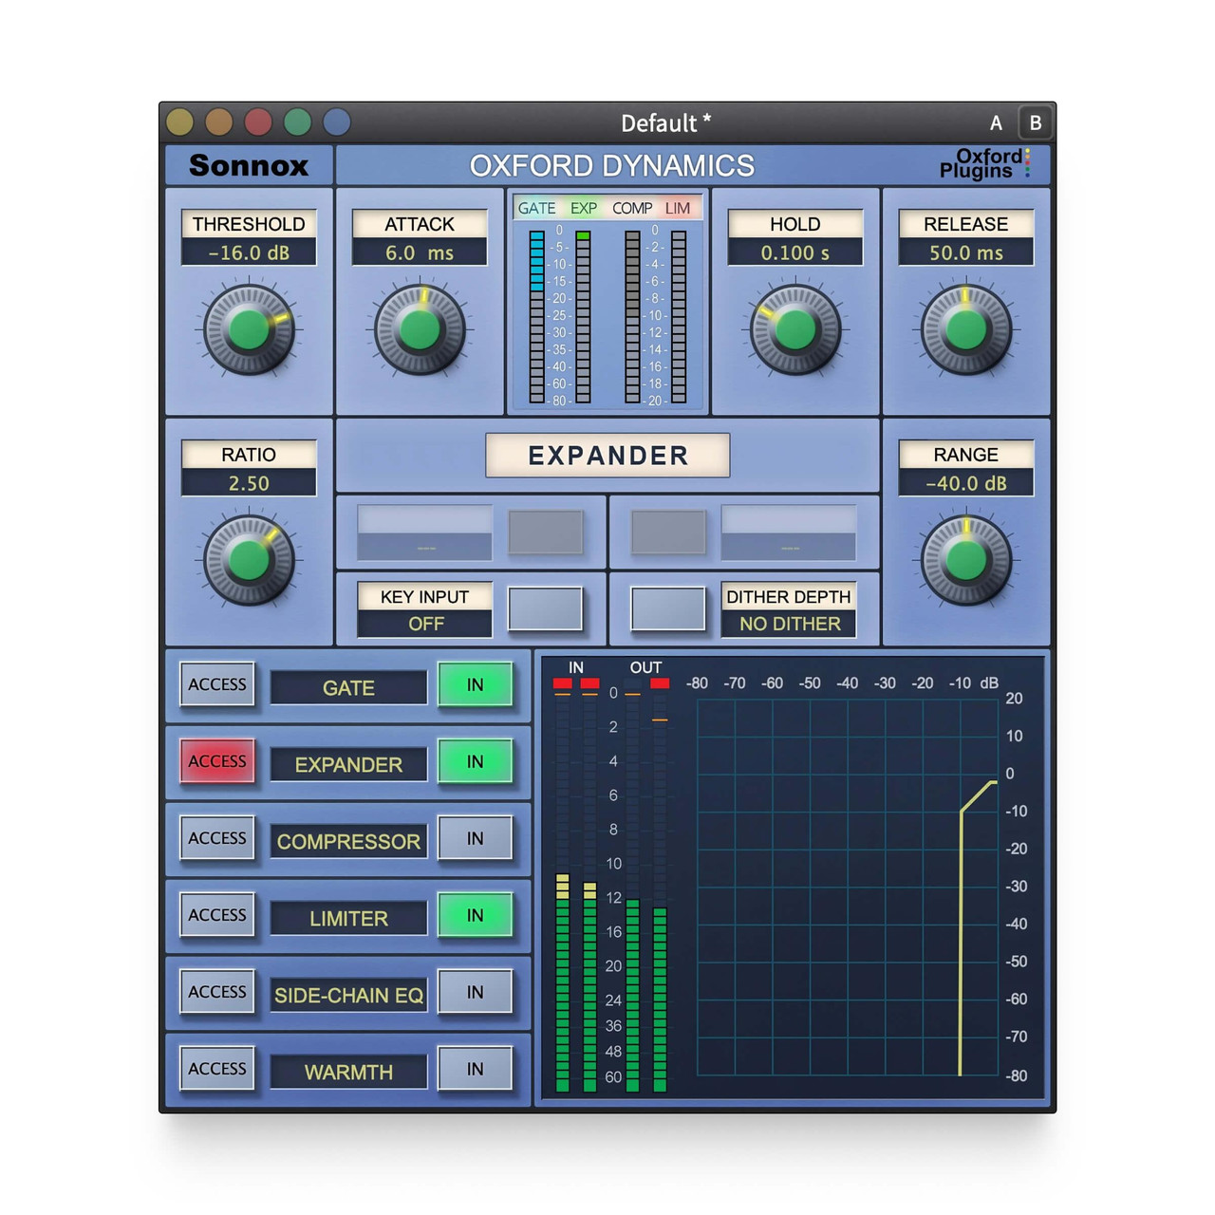1215x1215 pixels.
Task: Open the SIDE-CHAIN EQ via ACCESS button
Action: (x=216, y=992)
